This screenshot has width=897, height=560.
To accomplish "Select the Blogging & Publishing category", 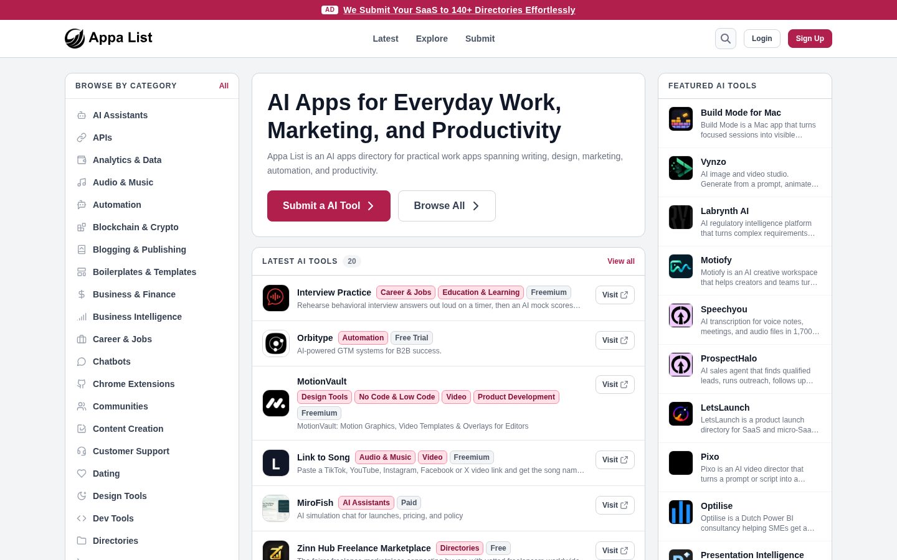I will tap(152, 250).
